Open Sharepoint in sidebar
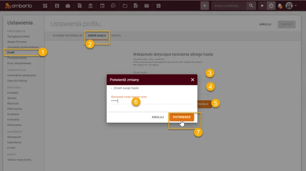This screenshot has height=171, width=306. point(14,137)
